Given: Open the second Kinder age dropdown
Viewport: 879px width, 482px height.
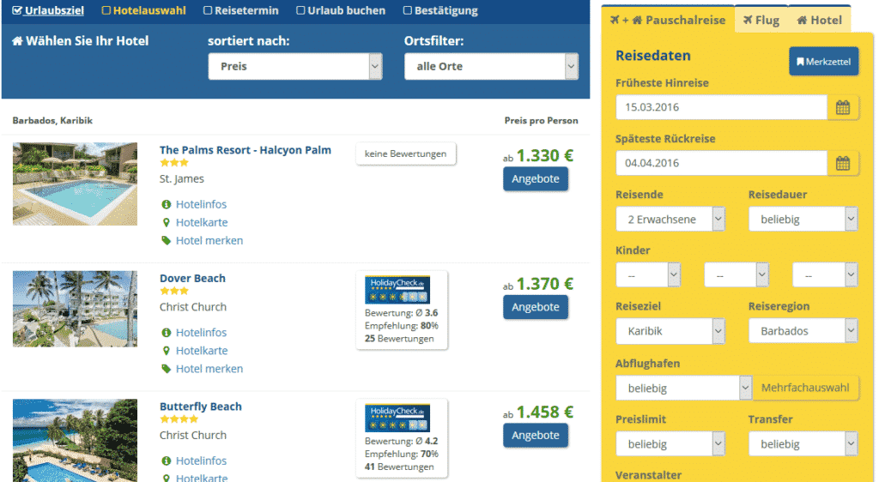Looking at the screenshot, I should (736, 275).
